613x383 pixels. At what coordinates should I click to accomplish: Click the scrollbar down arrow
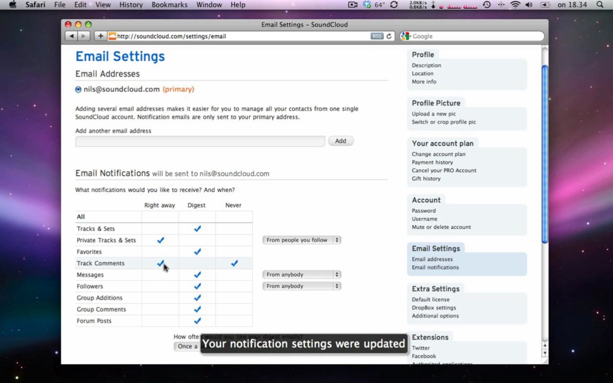tap(545, 353)
